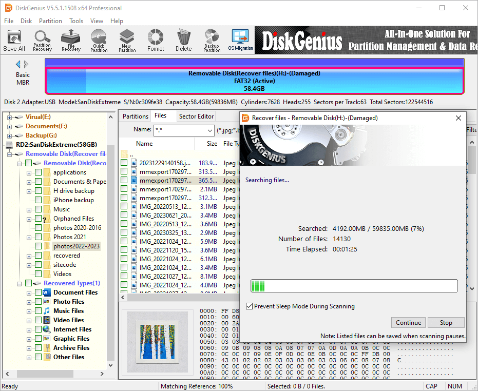This screenshot has height=391, width=478.
Task: Open the Disk menu
Action: [26, 21]
